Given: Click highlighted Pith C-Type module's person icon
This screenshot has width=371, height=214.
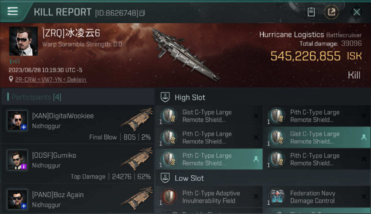Looking at the screenshot, I should 256,159.
